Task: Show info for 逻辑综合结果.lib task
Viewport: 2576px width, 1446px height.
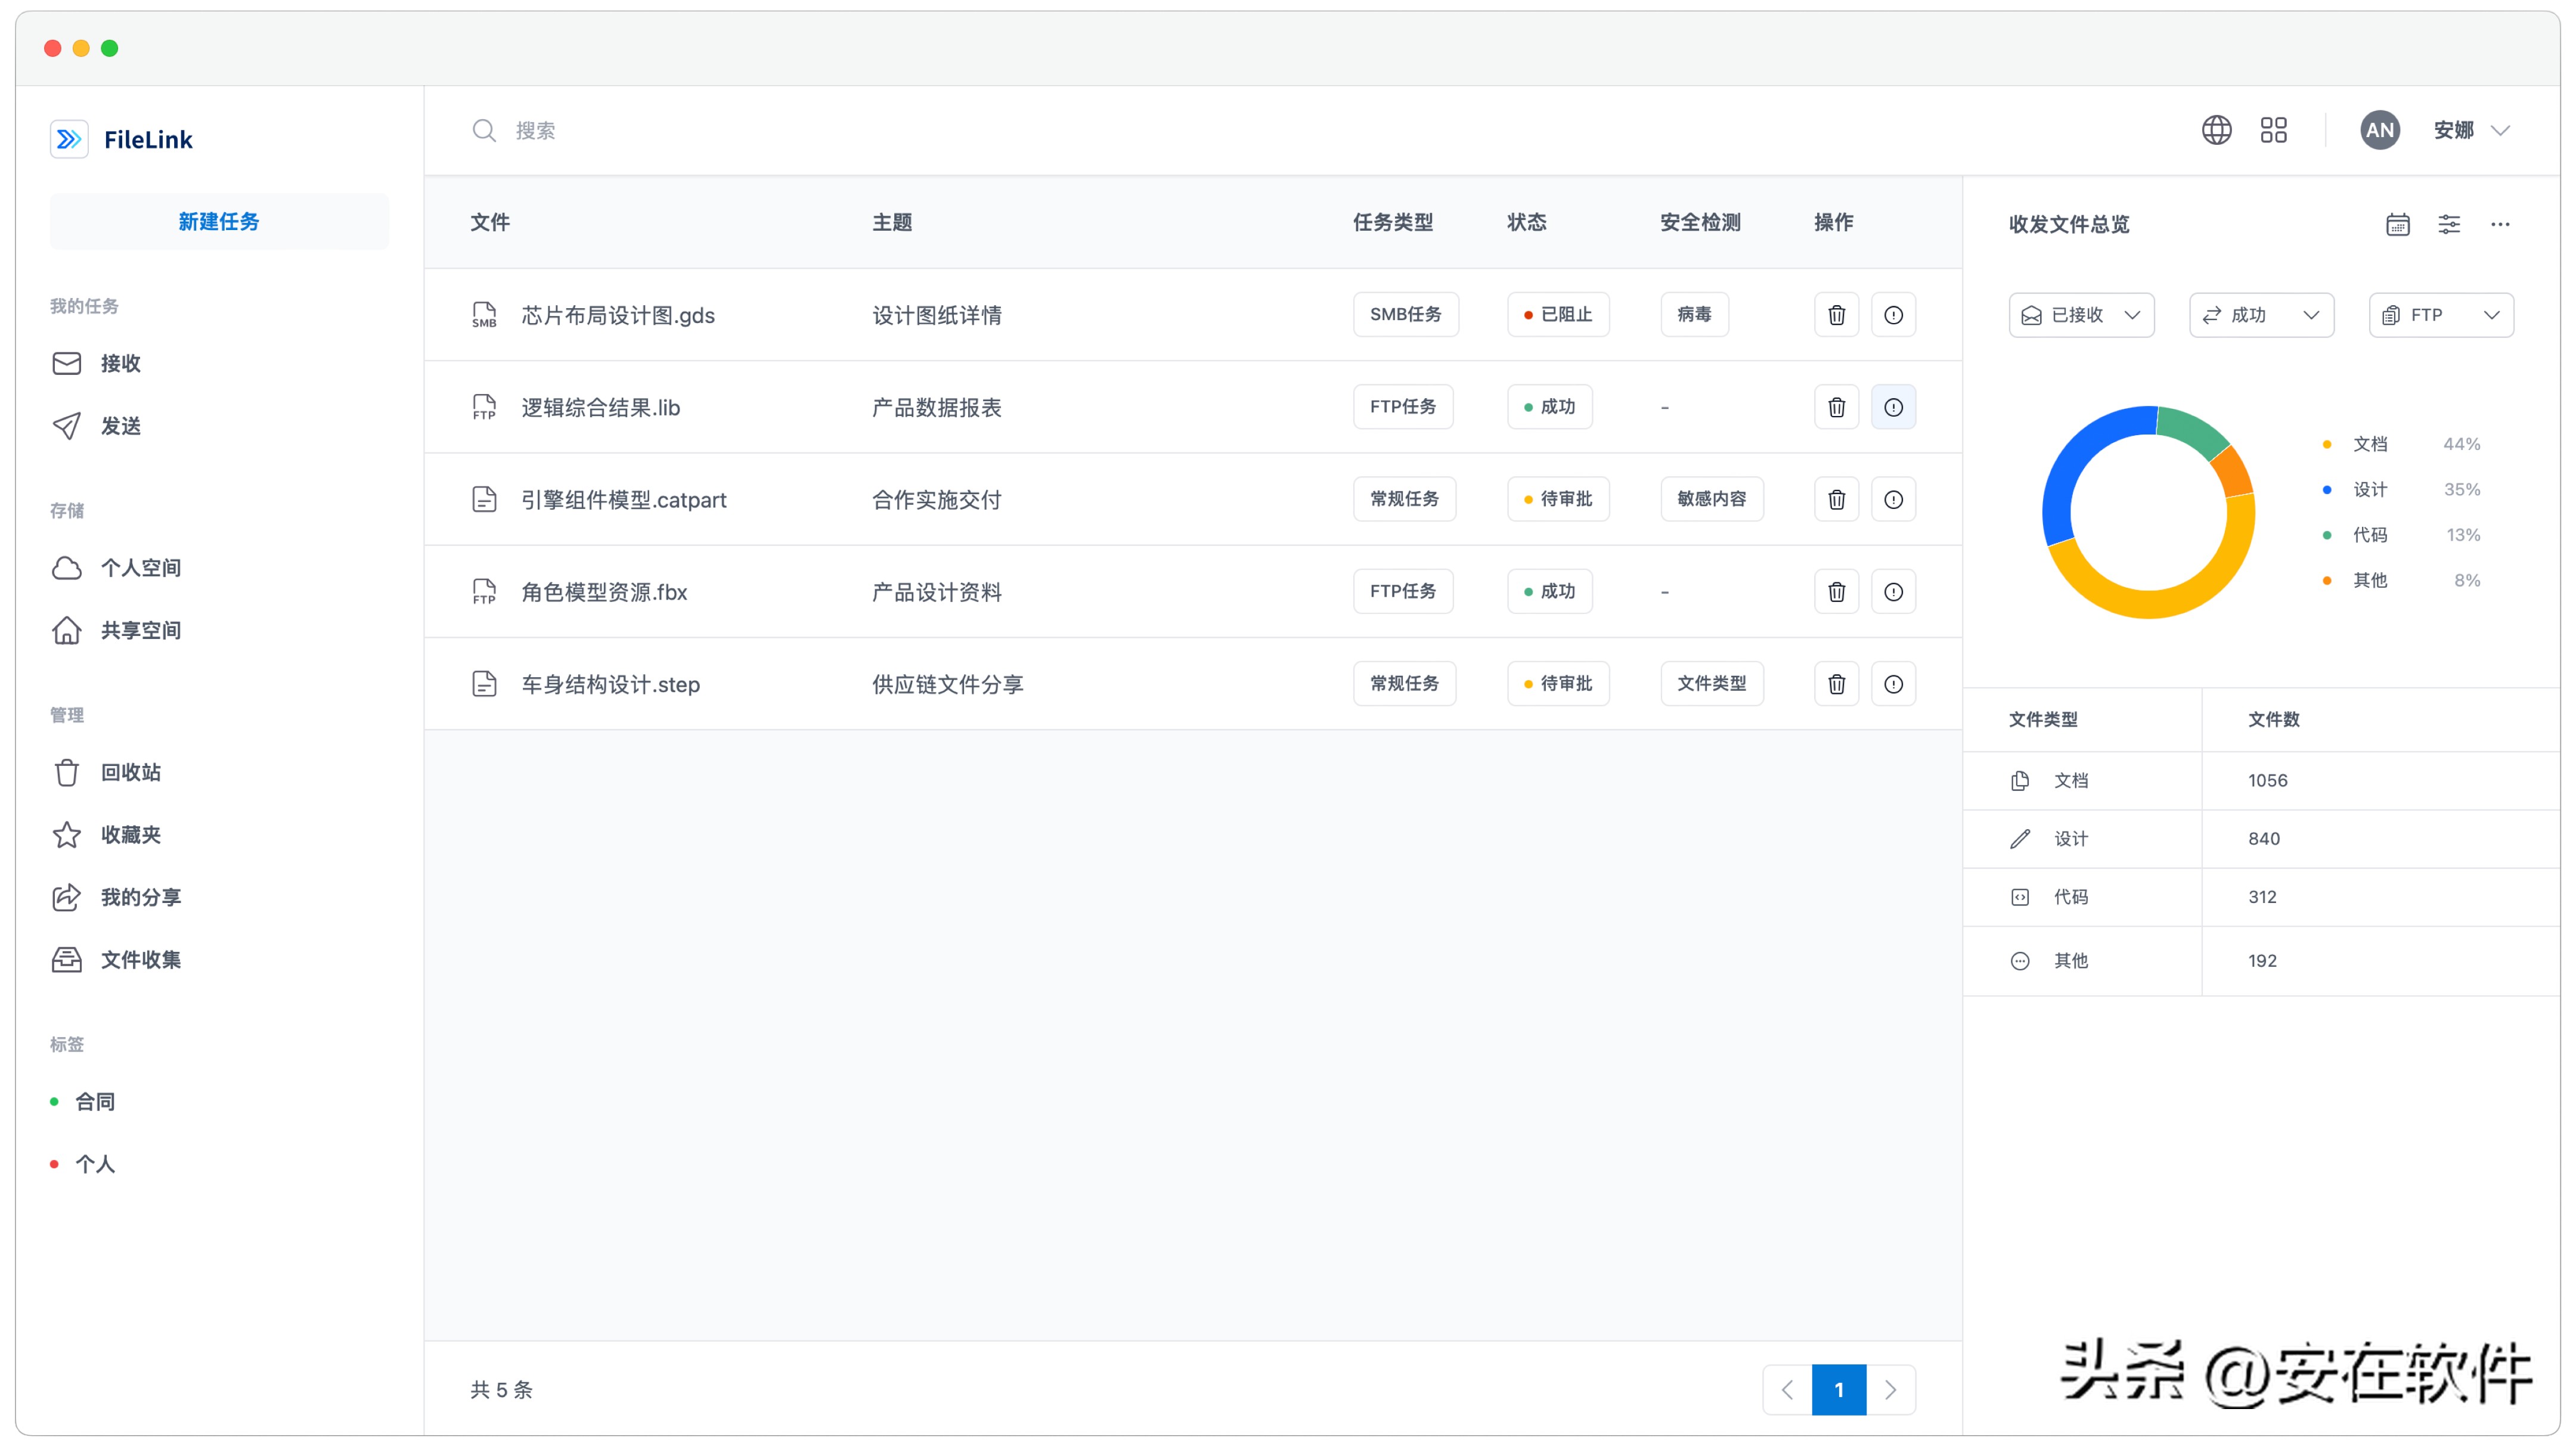Action: pyautogui.click(x=1893, y=407)
